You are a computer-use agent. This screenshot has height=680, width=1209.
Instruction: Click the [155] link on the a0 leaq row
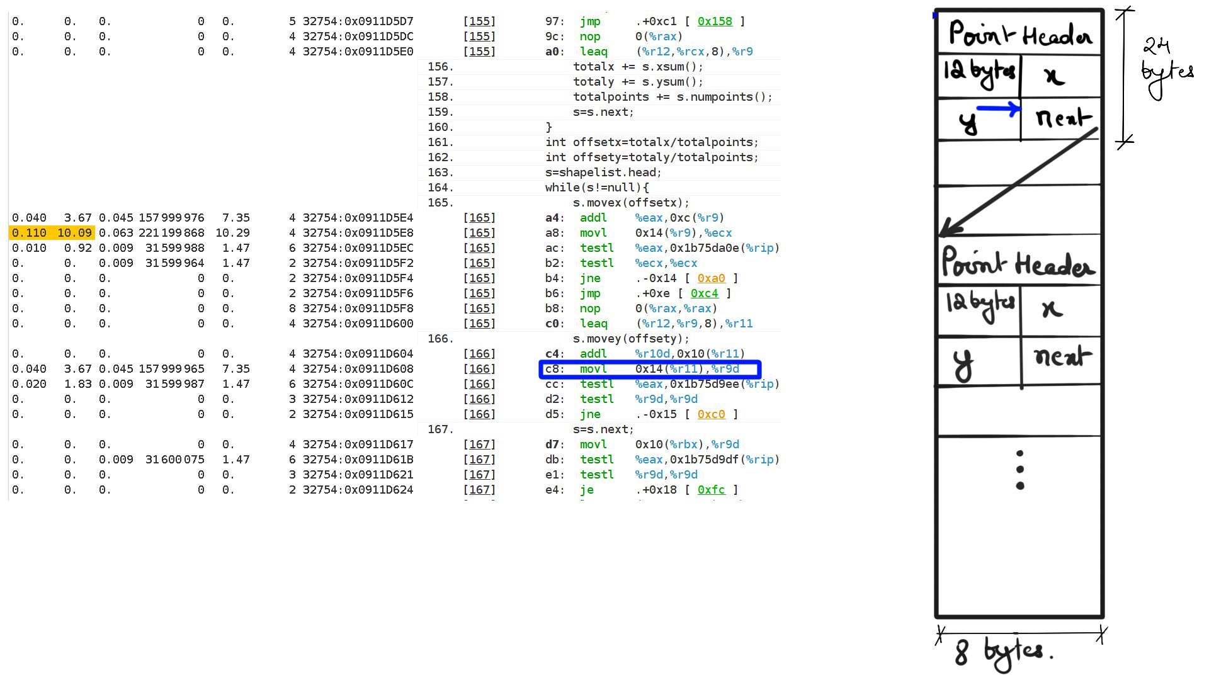pyautogui.click(x=479, y=52)
